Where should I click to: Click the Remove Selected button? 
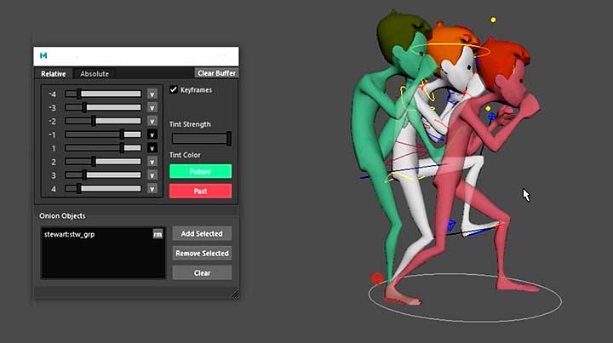coord(202,253)
